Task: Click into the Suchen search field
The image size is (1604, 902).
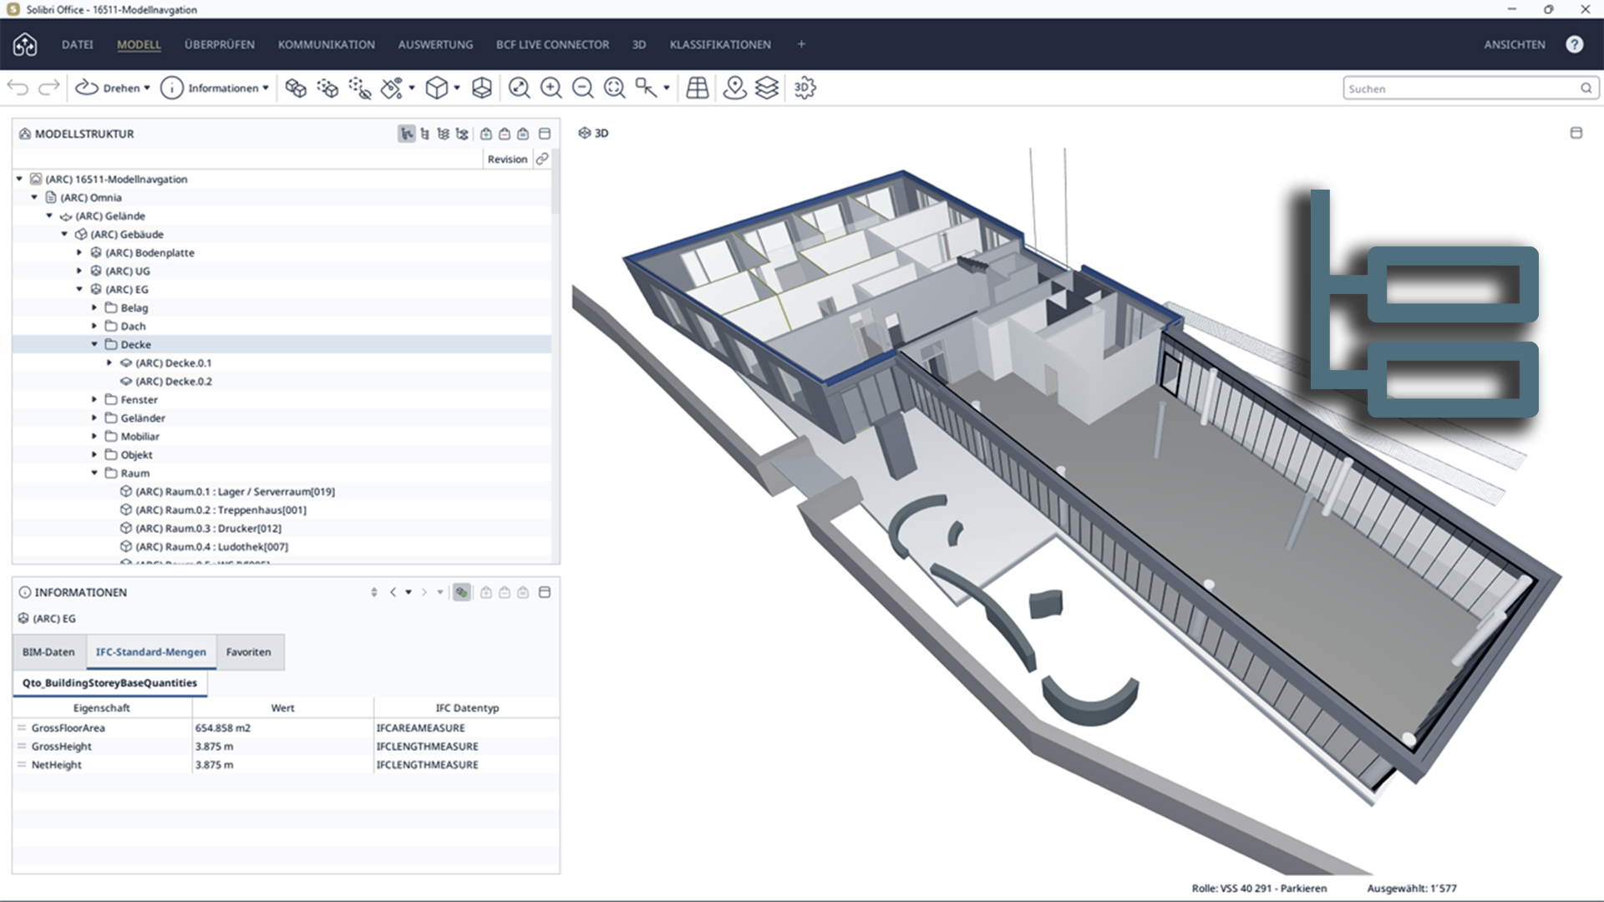Action: (x=1462, y=89)
